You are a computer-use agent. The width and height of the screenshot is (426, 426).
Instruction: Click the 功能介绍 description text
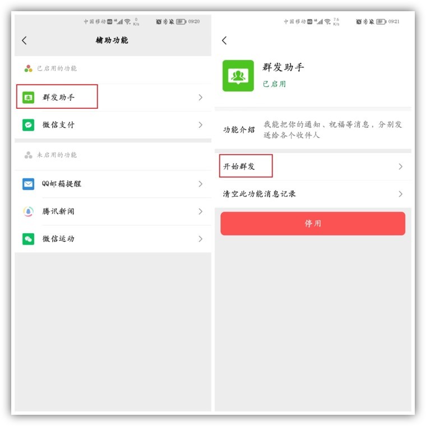[x=332, y=130]
